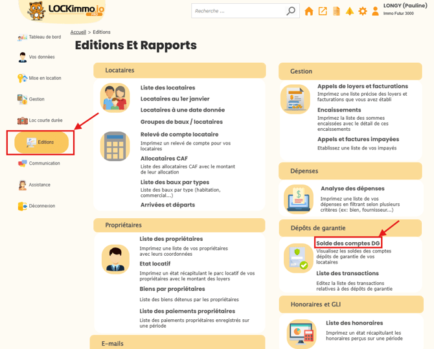
Task: Click the businessman Propriétaires icon
Action: click(x=115, y=260)
